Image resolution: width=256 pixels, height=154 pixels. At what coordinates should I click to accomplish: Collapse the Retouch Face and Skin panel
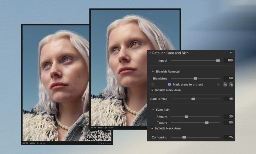tap(150, 53)
